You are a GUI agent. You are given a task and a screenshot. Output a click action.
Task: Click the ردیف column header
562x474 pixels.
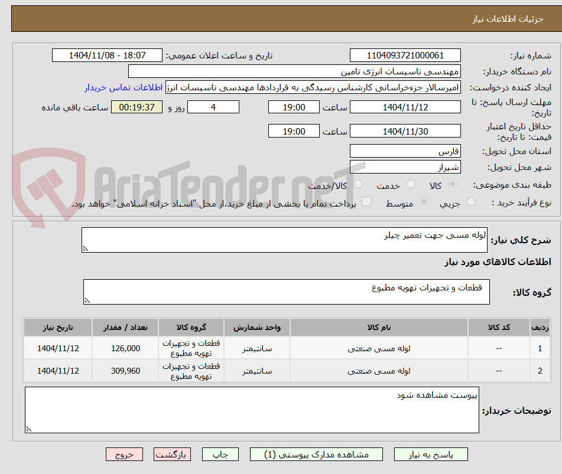tap(540, 327)
